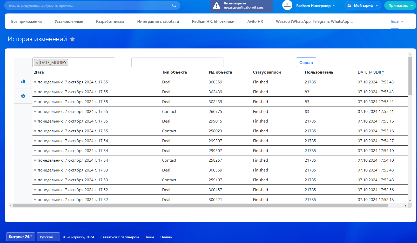This screenshot has height=243, width=417.
Task: Remove the DATE_MODIFY tag with the x
Action: 37,63
